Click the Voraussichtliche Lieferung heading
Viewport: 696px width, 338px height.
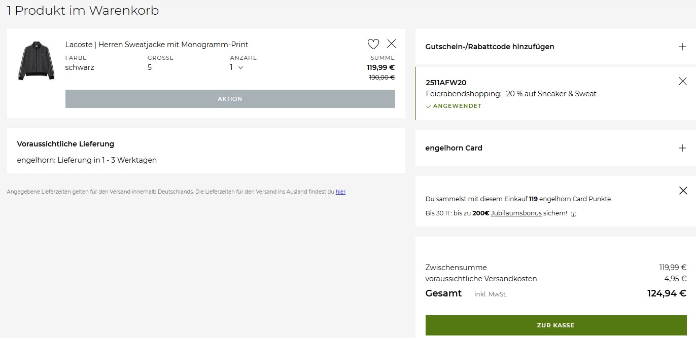coord(65,144)
